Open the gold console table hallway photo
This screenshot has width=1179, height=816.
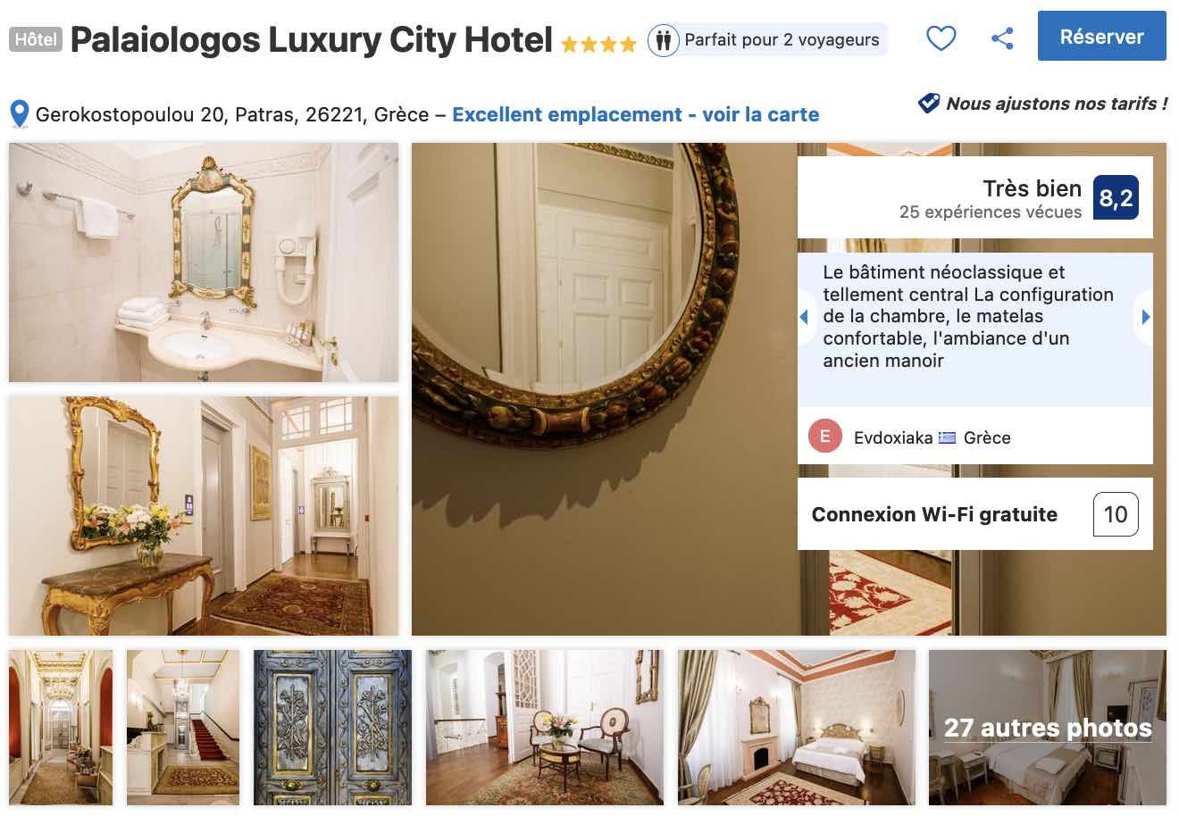[x=204, y=516]
